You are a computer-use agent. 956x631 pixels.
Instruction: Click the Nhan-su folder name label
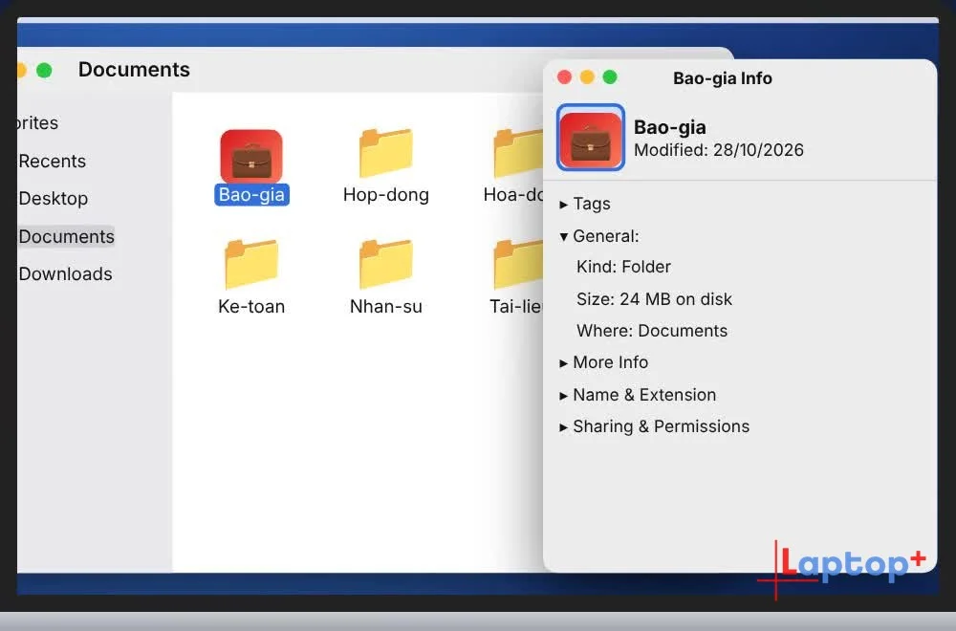tap(386, 306)
